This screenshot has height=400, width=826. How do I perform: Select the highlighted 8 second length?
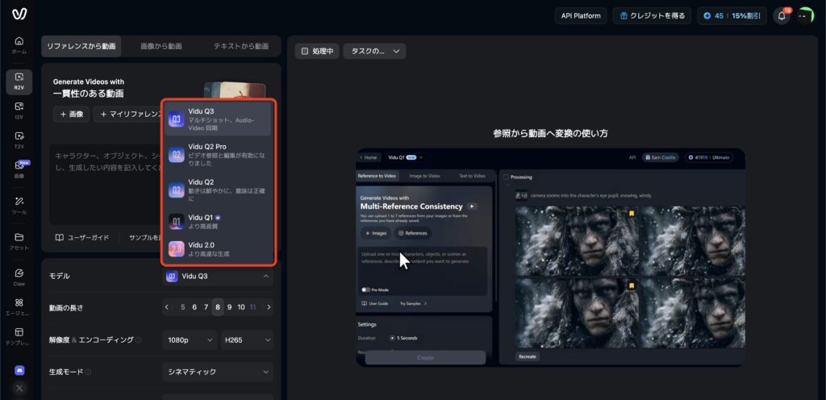coord(218,307)
